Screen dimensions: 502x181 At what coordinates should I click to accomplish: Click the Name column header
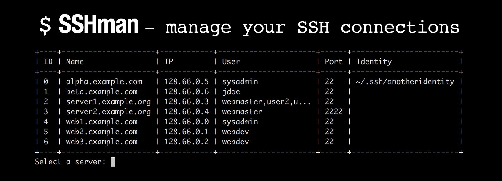[75, 62]
